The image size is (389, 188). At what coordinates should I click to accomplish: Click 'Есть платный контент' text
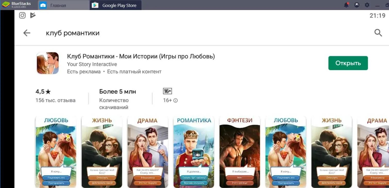(134, 72)
